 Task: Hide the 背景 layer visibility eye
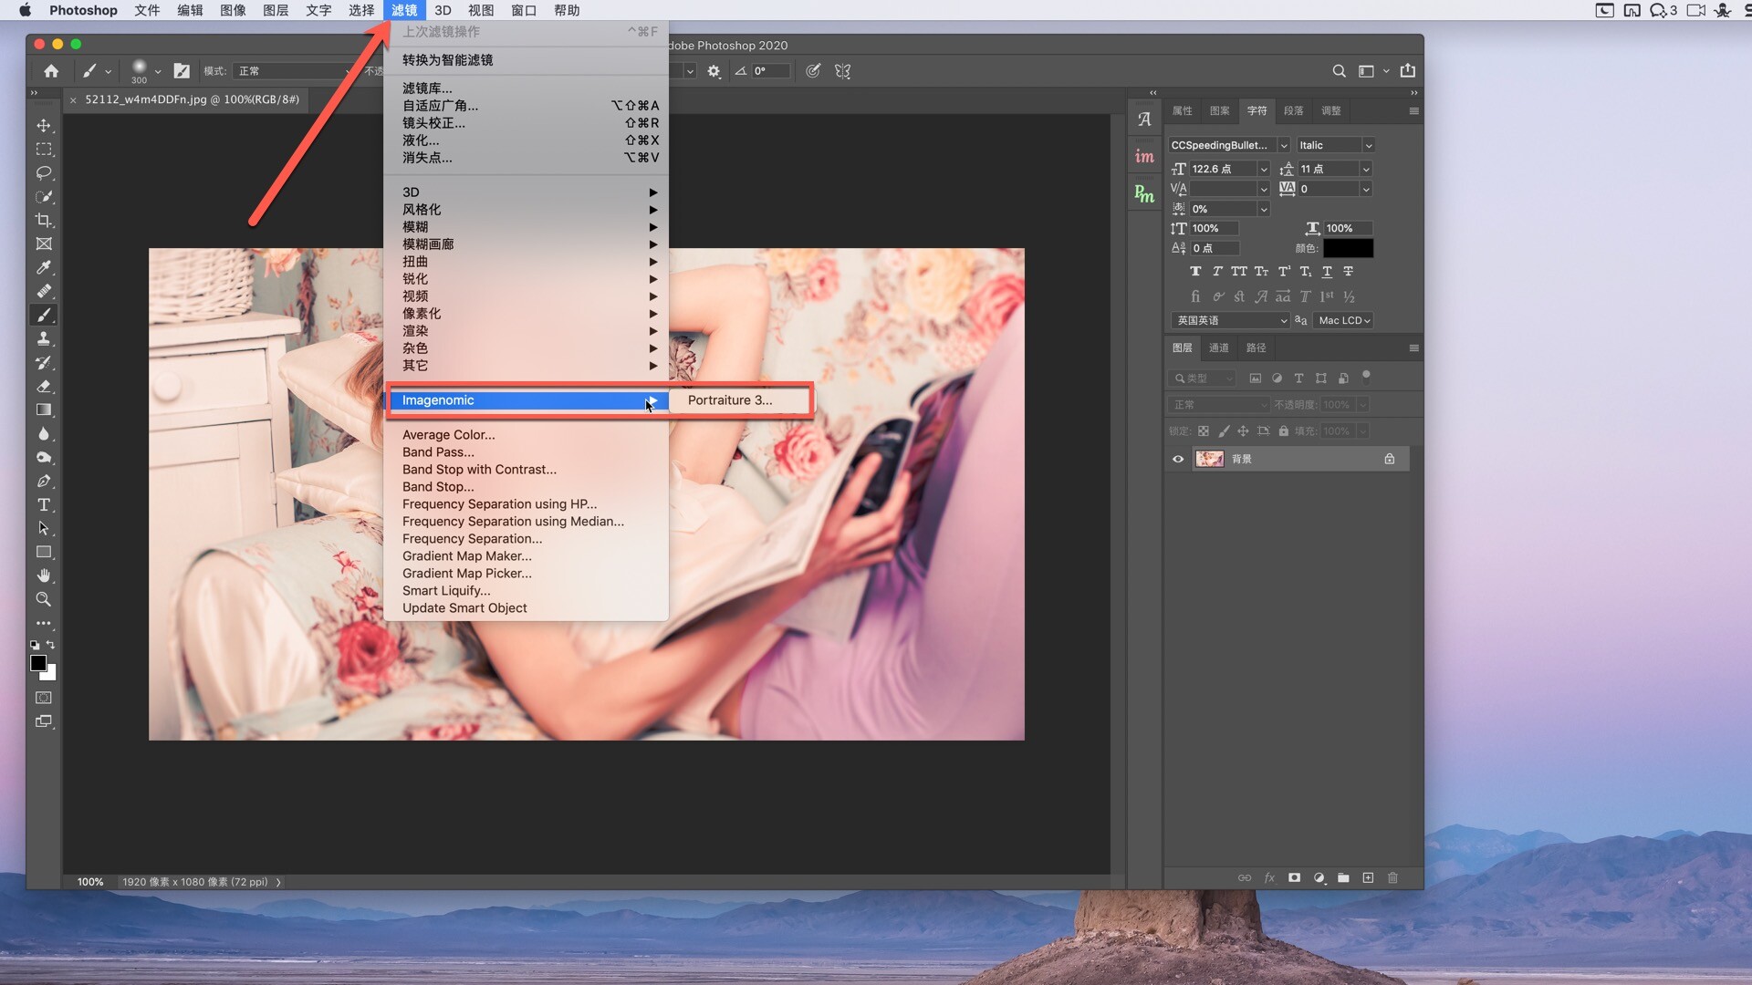point(1178,460)
